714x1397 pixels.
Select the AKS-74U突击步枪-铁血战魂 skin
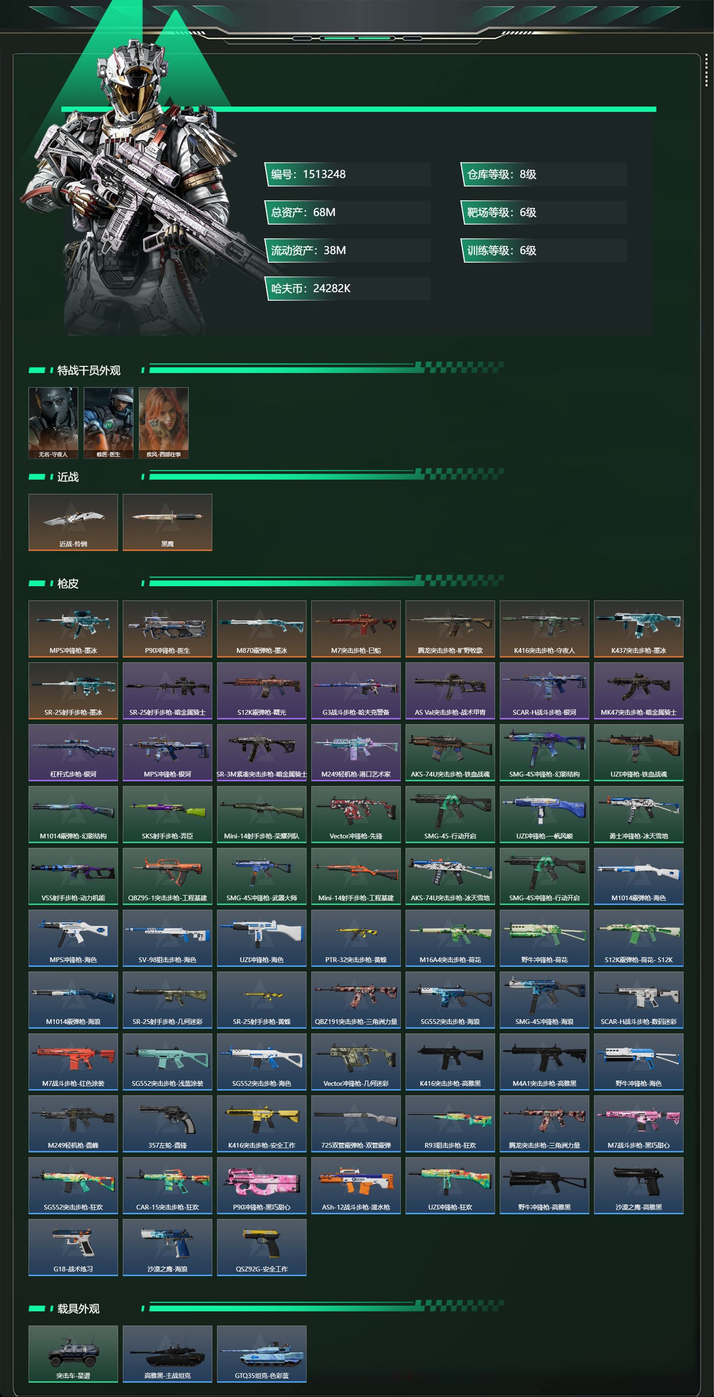(x=450, y=752)
